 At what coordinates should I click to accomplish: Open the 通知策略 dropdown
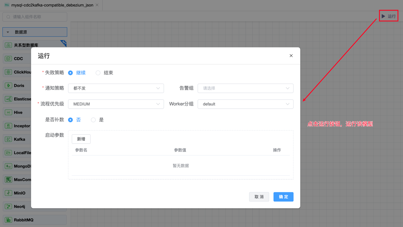pyautogui.click(x=116, y=88)
